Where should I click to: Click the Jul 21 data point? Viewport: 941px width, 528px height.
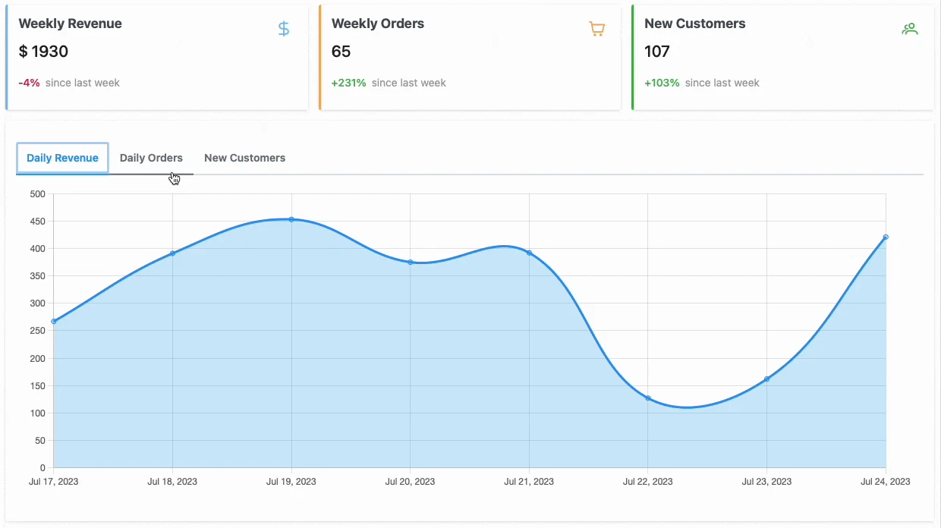coord(529,253)
